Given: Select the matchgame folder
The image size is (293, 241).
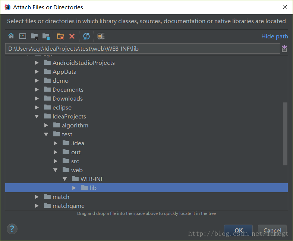Looking at the screenshot, I should tap(64, 206).
